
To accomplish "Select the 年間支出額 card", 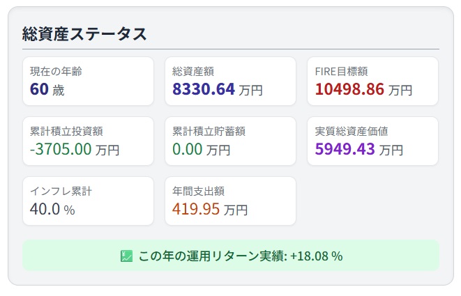I will [230, 201].
